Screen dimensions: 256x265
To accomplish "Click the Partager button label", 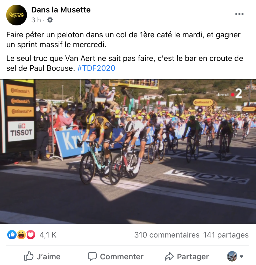I will 193,257.
